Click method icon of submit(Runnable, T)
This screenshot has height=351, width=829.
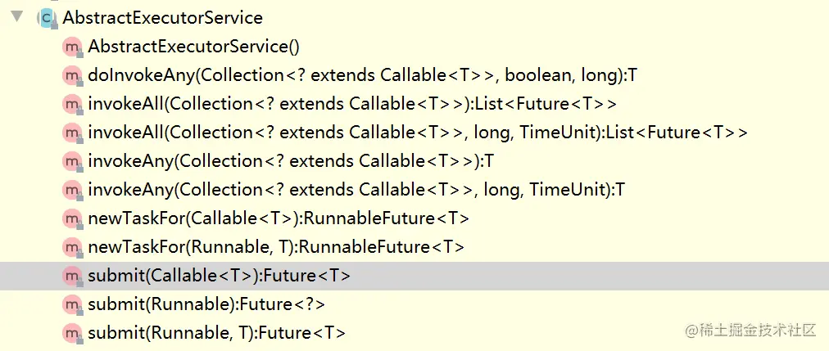click(x=72, y=332)
